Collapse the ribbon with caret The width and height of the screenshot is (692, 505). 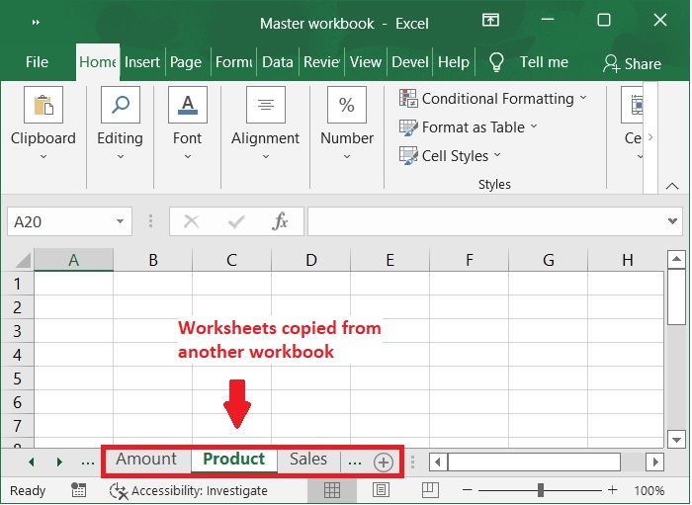[x=672, y=186]
